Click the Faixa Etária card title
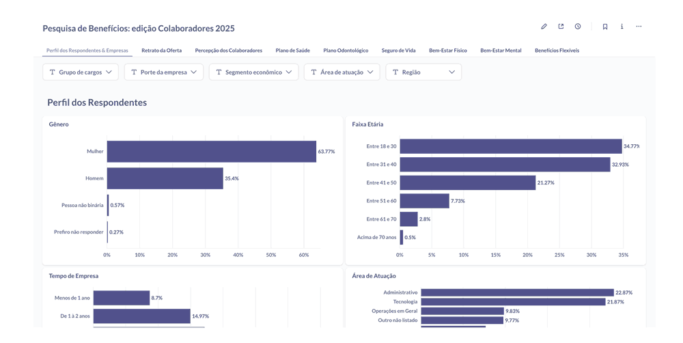Image resolution: width=683 pixels, height=343 pixels. [367, 124]
